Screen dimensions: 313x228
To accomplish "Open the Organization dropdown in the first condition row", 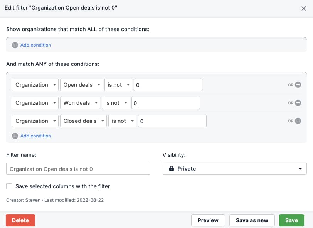I will coord(35,85).
